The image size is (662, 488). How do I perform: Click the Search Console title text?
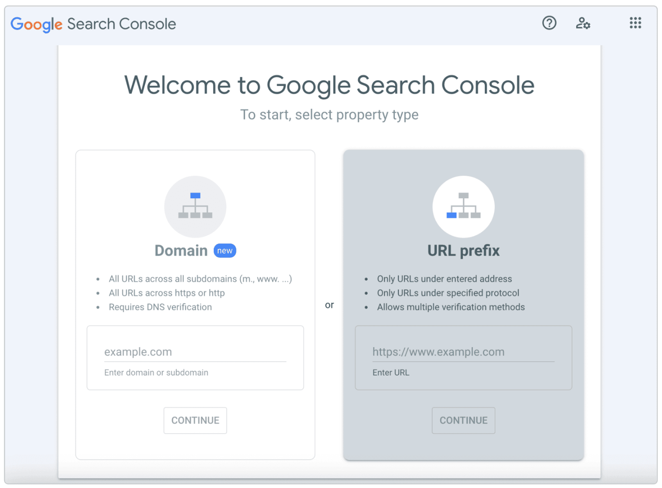click(x=121, y=24)
